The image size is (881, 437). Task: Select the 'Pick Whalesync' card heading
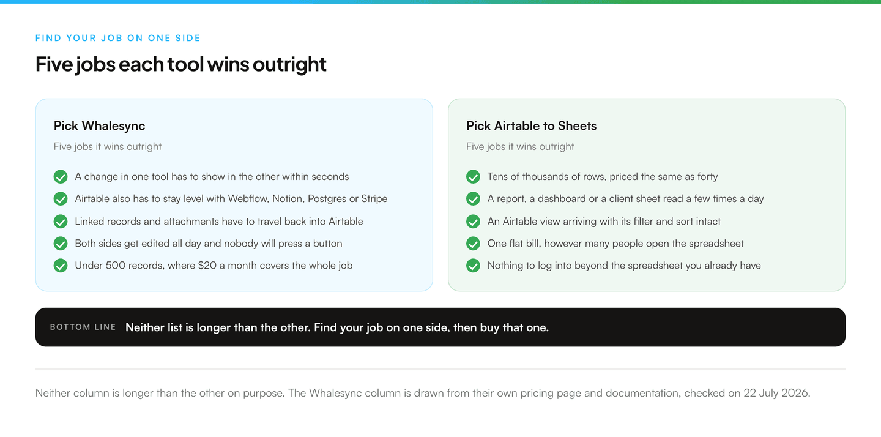tap(99, 126)
